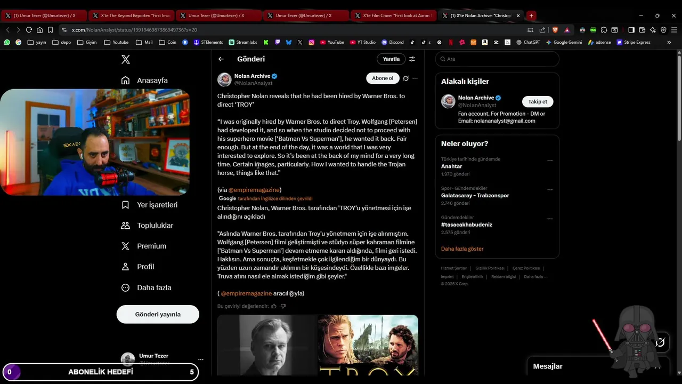Open yayın bookmarks folder
This screenshot has height=384, width=682.
point(37,42)
